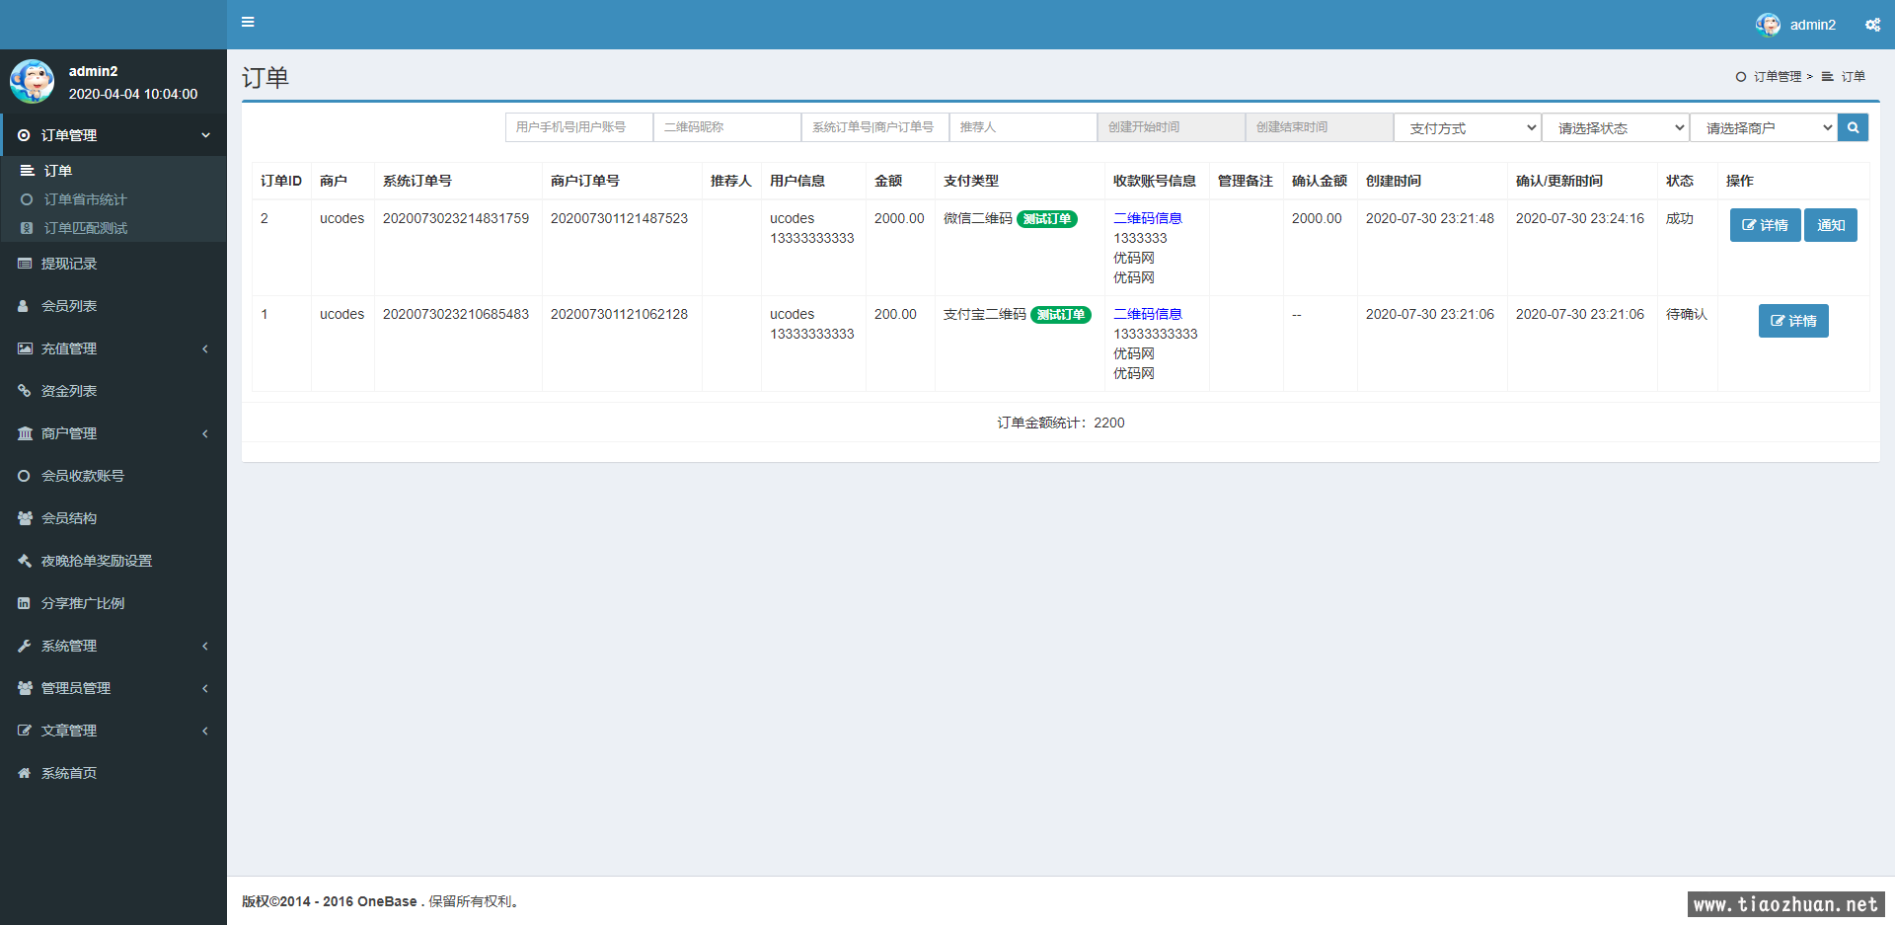Click the 订单管理 circle icon in sidebar
The width and height of the screenshot is (1895, 925).
[x=24, y=135]
